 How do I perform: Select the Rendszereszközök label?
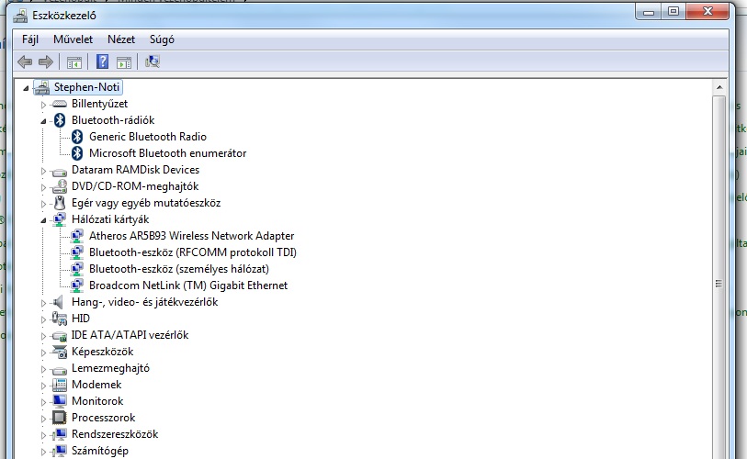(115, 434)
